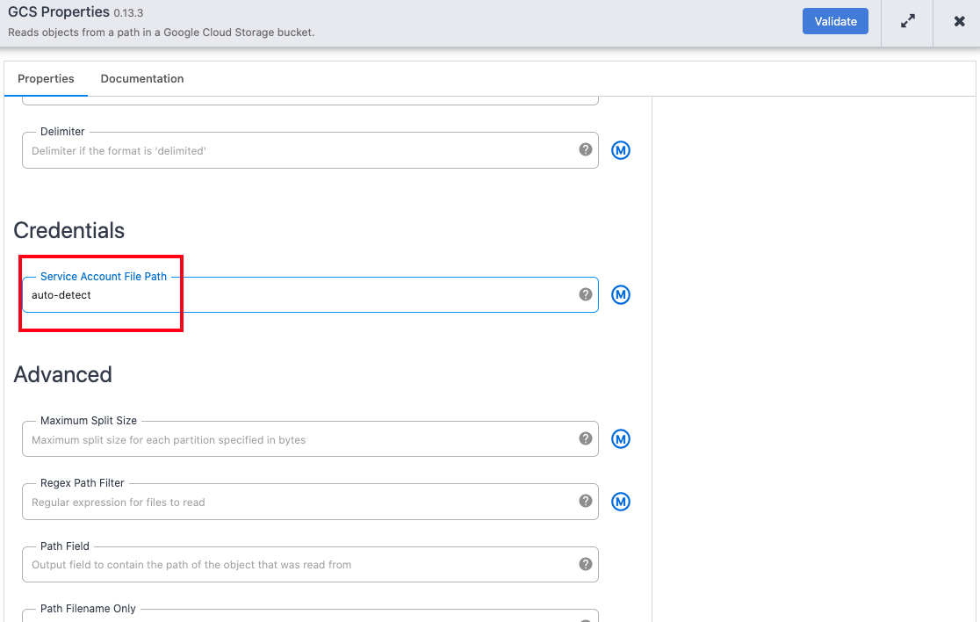Click into the Delimiter input field

tap(299, 151)
